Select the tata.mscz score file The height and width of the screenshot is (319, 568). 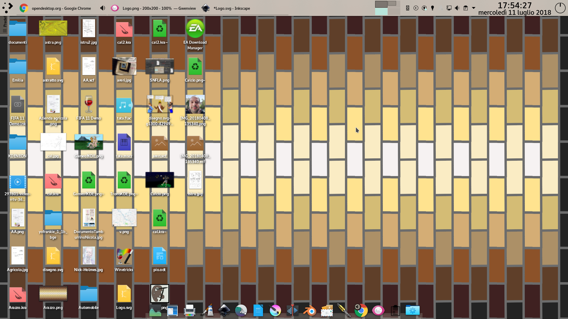[x=124, y=146]
